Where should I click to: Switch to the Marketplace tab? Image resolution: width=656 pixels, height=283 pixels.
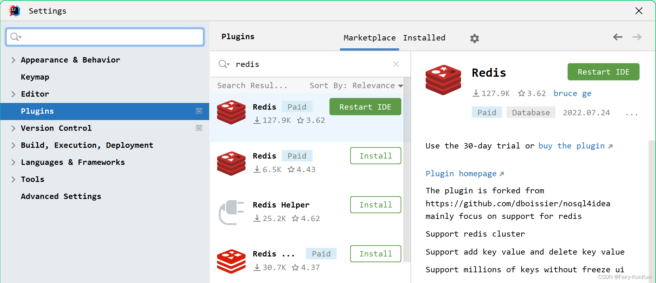pyautogui.click(x=369, y=38)
